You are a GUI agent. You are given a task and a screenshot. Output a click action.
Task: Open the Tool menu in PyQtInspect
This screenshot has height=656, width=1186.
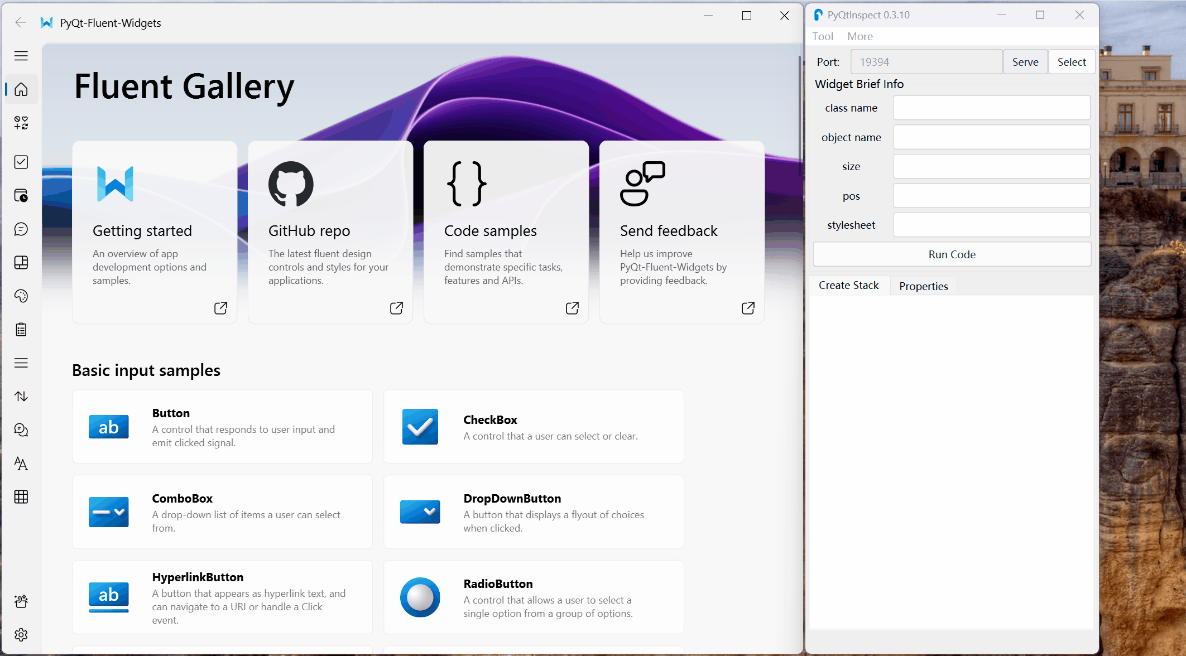click(823, 36)
